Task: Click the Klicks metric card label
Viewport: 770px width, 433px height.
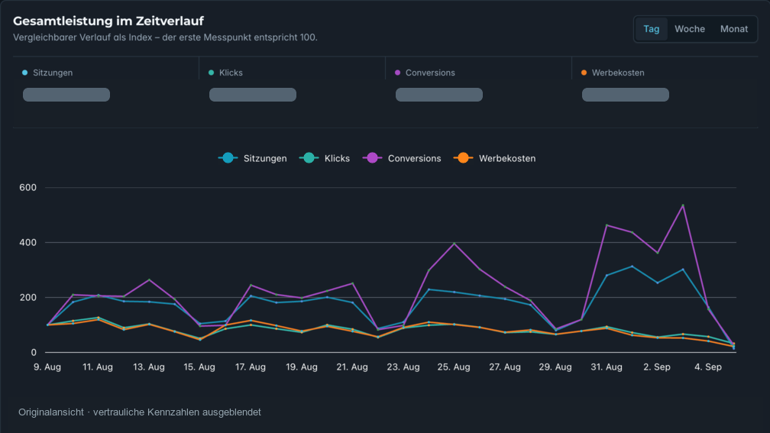Action: 231,73
